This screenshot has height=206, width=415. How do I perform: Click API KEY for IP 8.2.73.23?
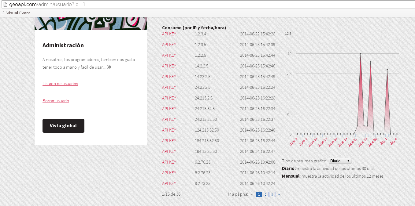point(169,183)
